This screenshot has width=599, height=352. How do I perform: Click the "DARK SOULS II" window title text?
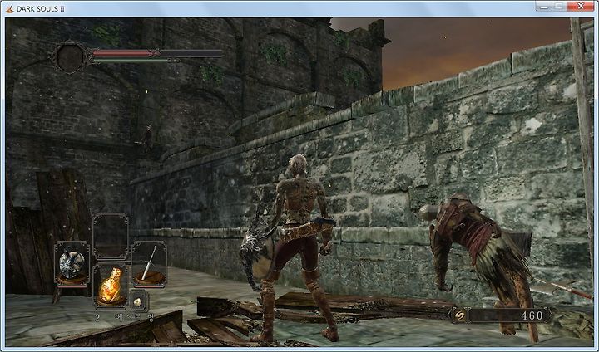click(x=41, y=9)
